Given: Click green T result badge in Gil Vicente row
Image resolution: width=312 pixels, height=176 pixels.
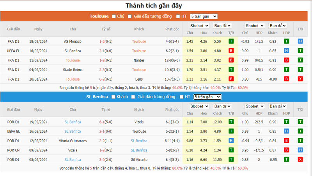Looking at the screenshot, I should (x=231, y=160).
